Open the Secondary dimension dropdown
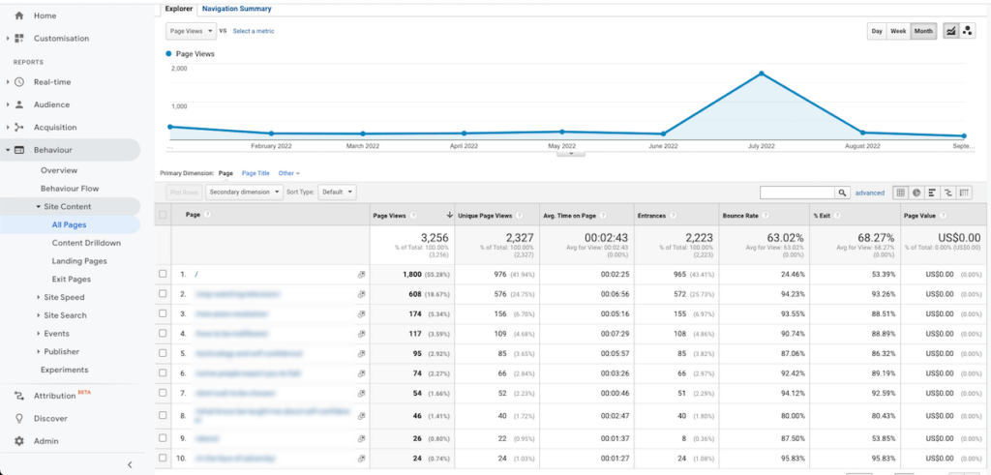The image size is (991, 475). [x=244, y=192]
